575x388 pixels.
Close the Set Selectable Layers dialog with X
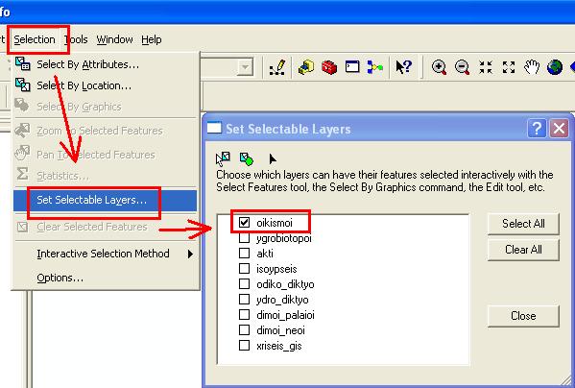[x=559, y=129]
